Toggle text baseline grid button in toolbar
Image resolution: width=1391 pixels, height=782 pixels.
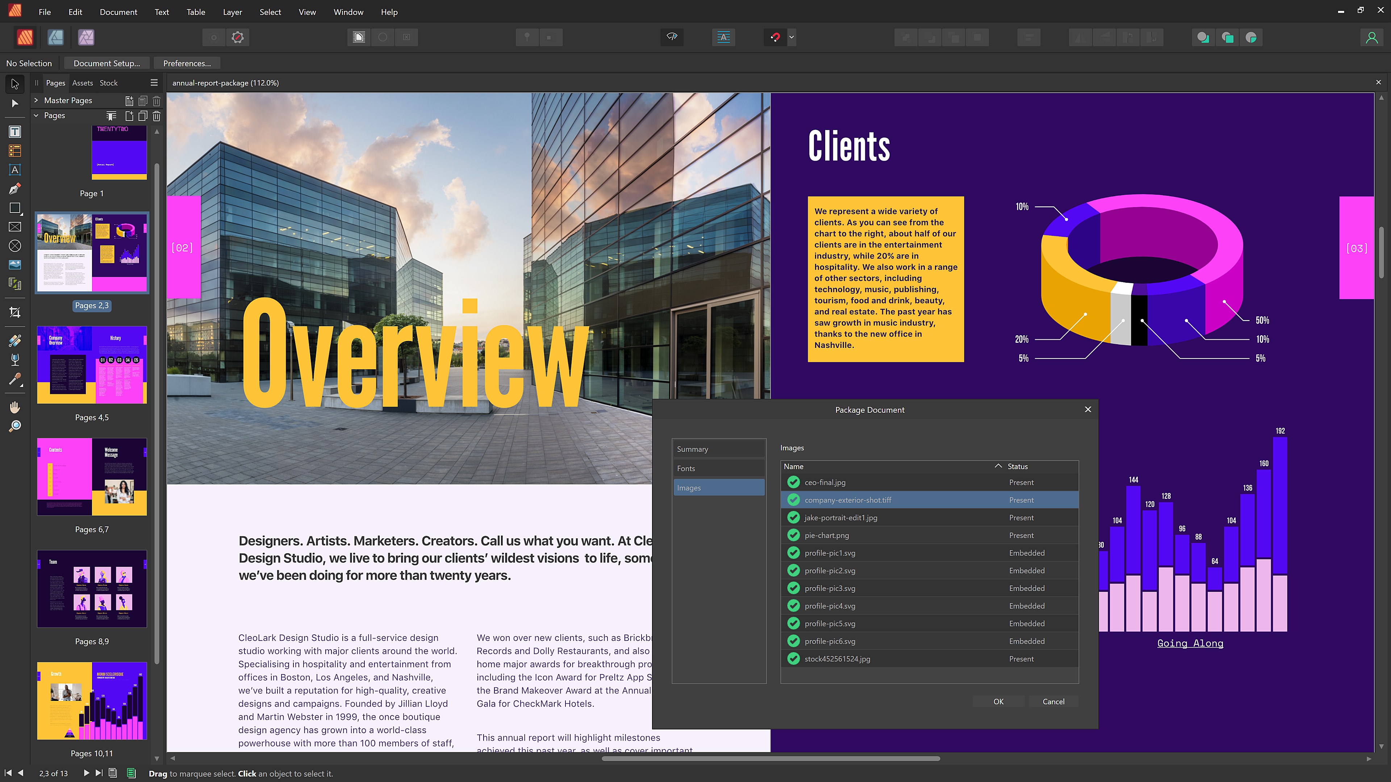click(x=723, y=37)
